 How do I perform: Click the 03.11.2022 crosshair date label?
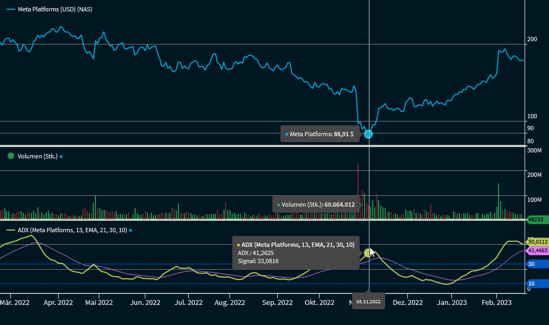tap(368, 301)
